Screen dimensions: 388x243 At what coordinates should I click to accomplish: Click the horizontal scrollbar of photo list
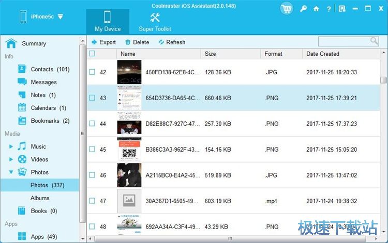click(230, 239)
